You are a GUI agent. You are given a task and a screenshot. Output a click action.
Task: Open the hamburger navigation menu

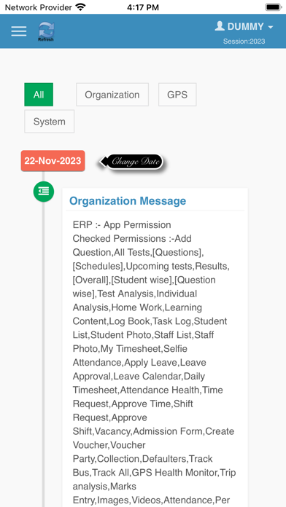click(19, 31)
